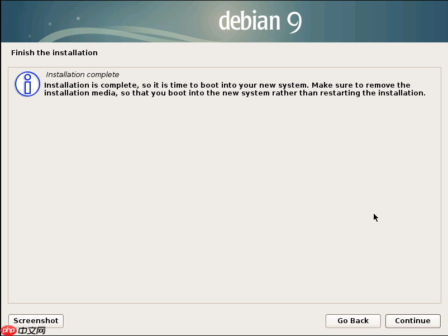Click the Debian 9 logo in the banner

(260, 21)
